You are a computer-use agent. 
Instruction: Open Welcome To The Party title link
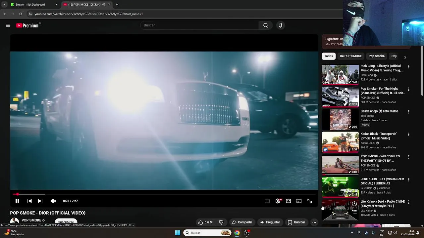[380, 159]
